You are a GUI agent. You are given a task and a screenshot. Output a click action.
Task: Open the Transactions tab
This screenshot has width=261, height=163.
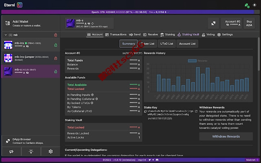coord(116,35)
